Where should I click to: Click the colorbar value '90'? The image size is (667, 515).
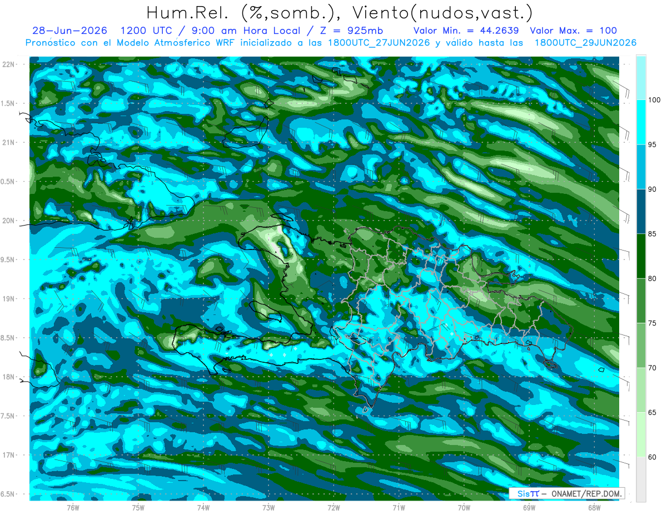653,189
